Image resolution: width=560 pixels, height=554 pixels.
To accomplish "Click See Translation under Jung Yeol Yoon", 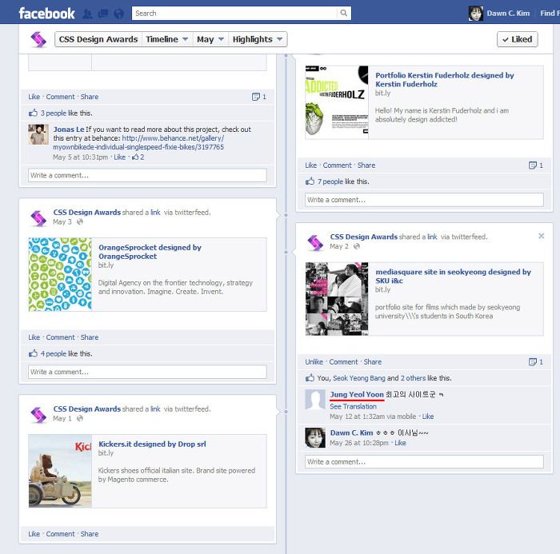I will [x=353, y=407].
